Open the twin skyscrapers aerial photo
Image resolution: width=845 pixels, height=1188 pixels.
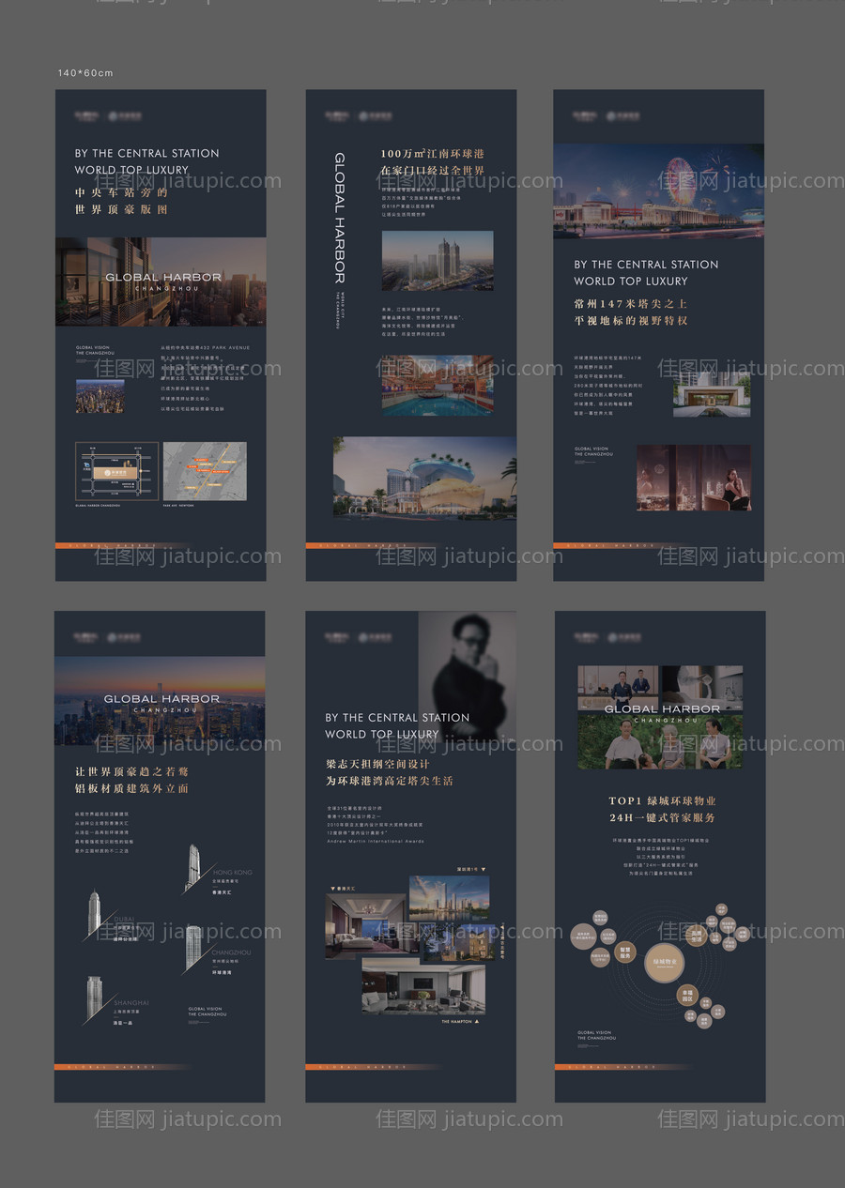[x=437, y=261]
